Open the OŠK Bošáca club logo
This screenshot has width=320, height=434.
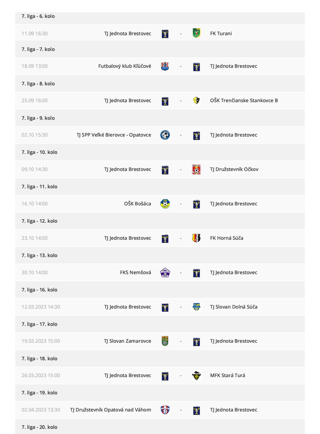[165, 204]
